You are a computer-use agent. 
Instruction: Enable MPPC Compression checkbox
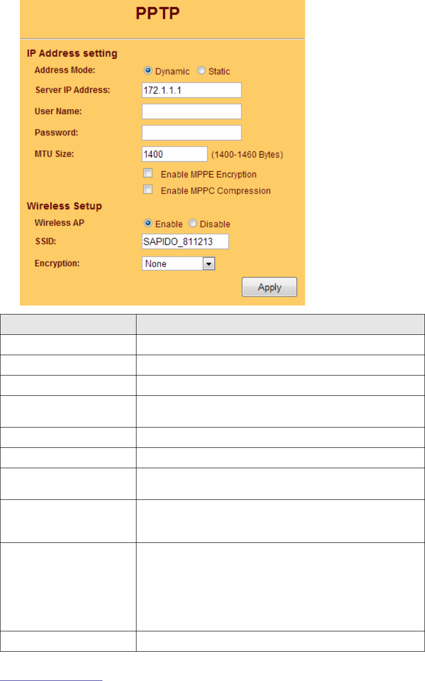(148, 190)
